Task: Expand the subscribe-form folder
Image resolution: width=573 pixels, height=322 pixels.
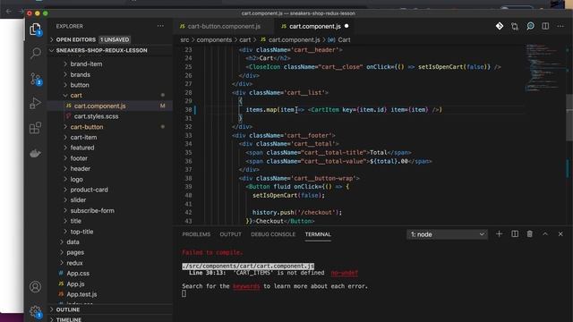Action: click(x=92, y=211)
